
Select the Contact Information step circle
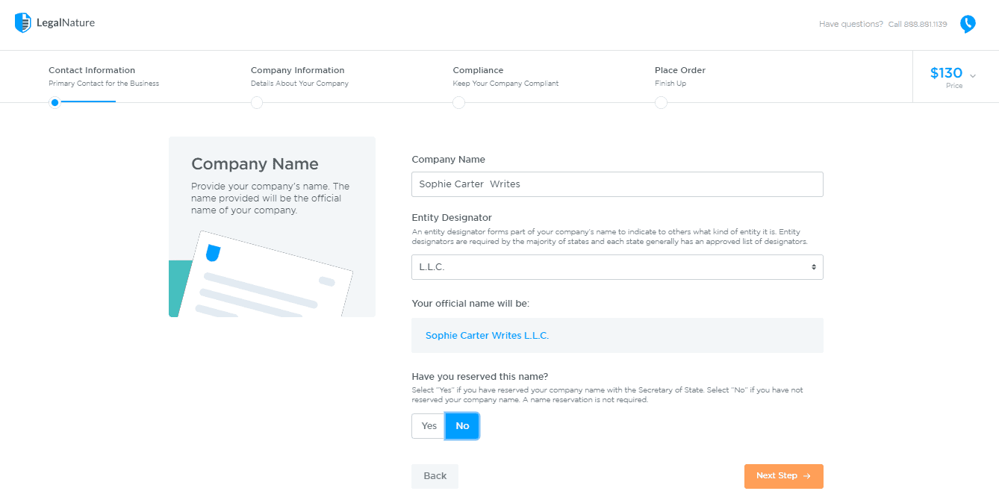click(55, 103)
